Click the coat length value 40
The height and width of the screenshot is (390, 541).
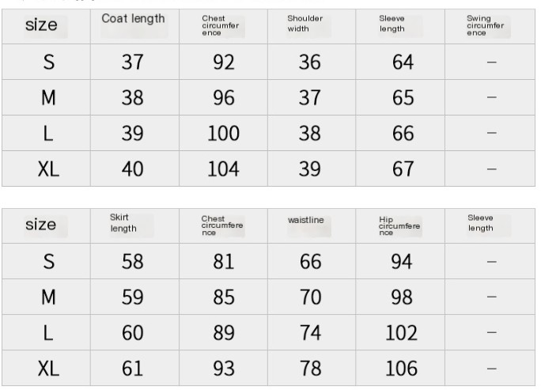[132, 168]
